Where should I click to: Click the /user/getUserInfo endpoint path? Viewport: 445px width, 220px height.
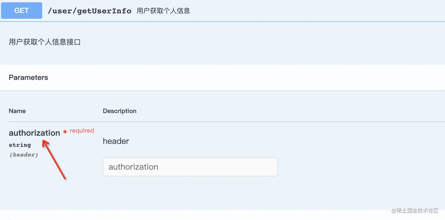[89, 11]
